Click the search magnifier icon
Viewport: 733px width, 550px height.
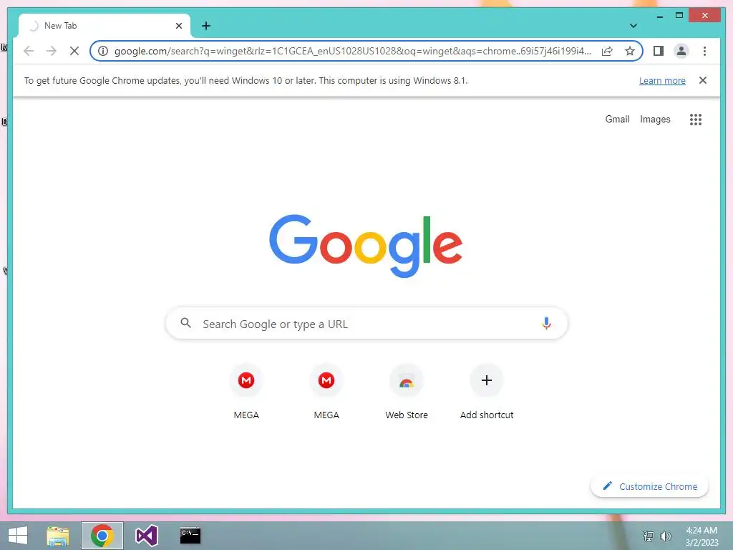(185, 323)
